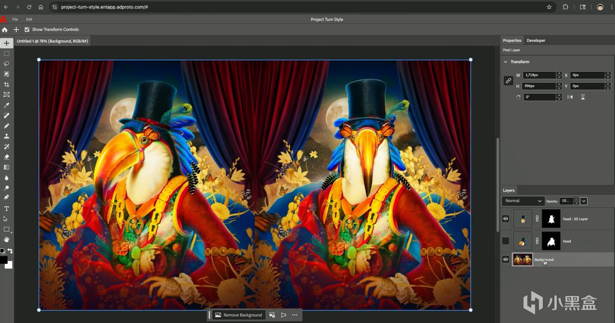Viewport: 615px width, 323px height.
Task: Select the Move tool in the toolbar
Action: (6, 43)
